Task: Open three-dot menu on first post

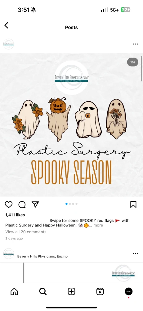Action: point(136,44)
